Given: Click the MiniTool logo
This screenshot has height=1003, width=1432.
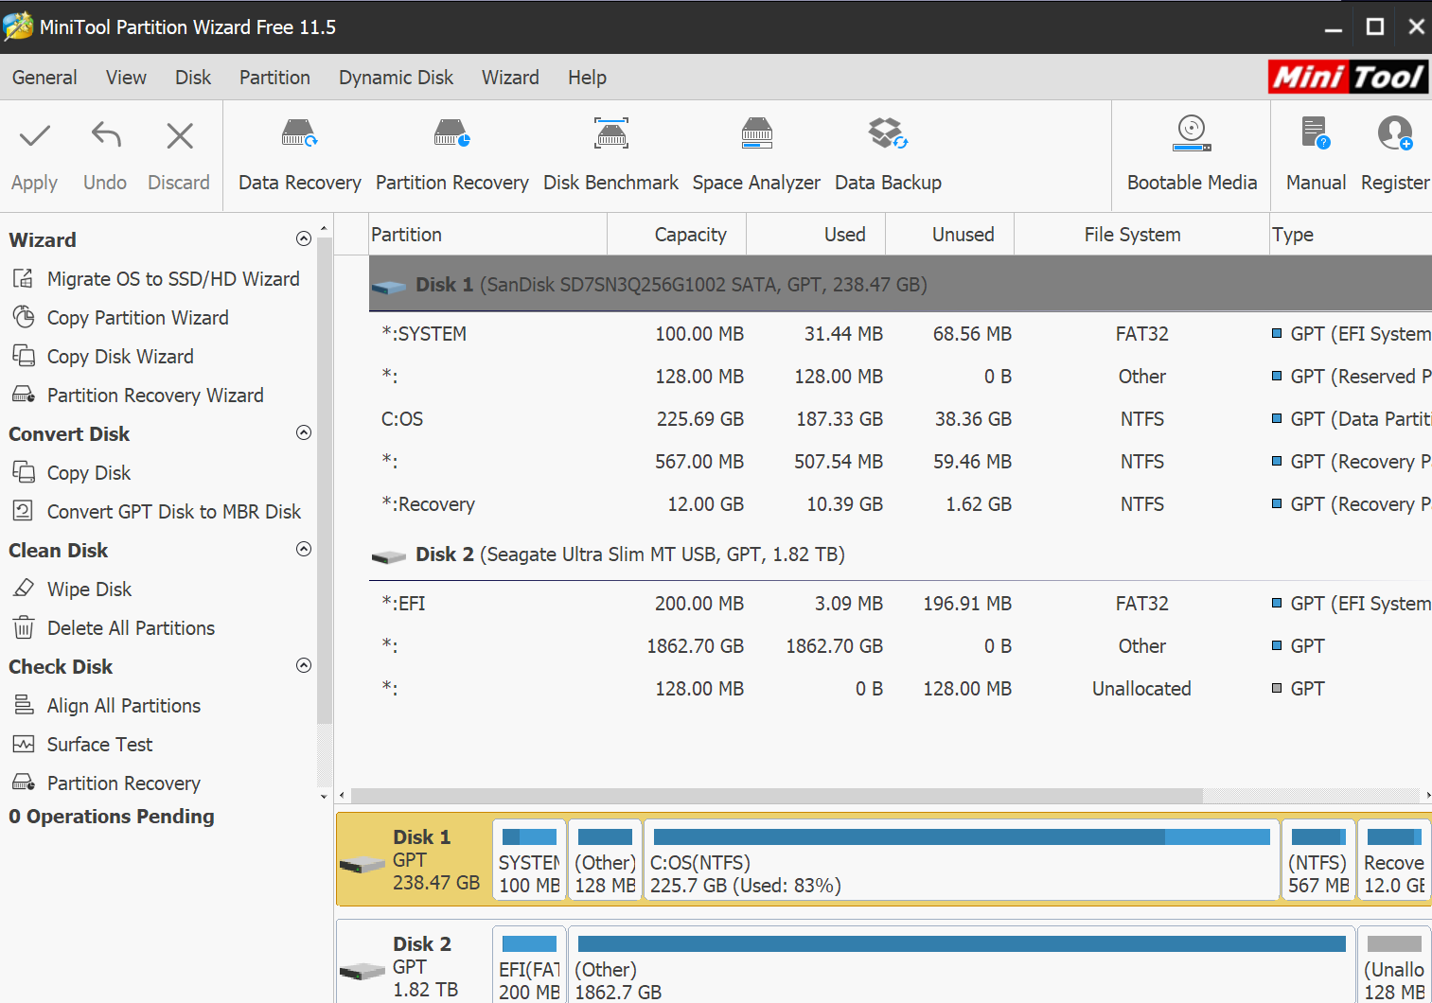Looking at the screenshot, I should point(1348,77).
